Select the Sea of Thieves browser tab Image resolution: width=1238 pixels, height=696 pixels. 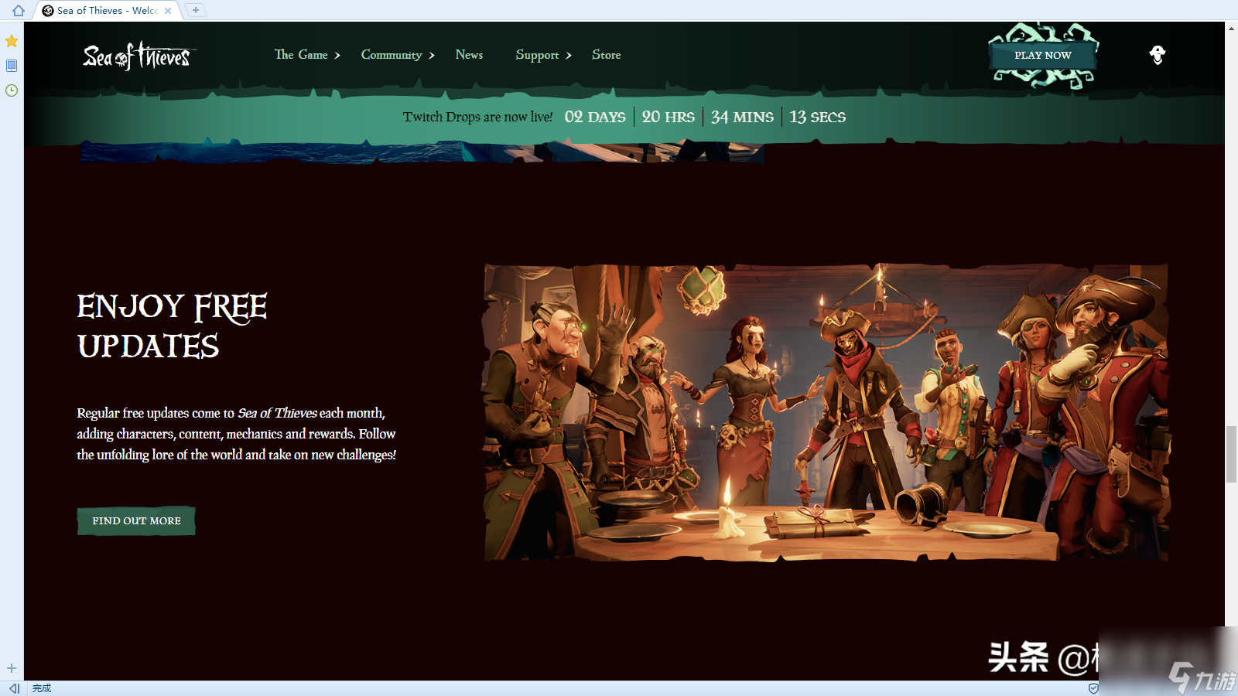click(x=107, y=11)
